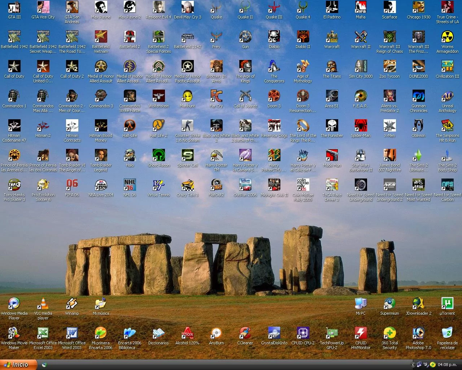The image size is (462, 370).
Task: Select the Papelera de reciclaje icon
Action: pos(447,333)
